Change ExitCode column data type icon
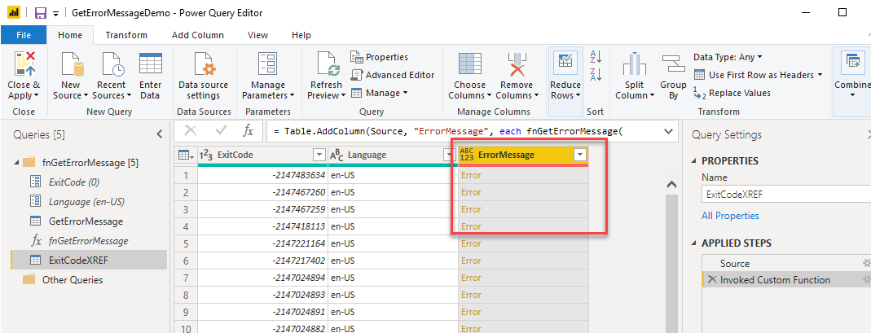Viewport: 871px width, 333px height. click(x=205, y=155)
